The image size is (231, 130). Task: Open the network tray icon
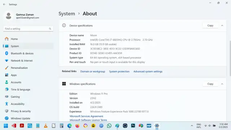coord(206,126)
